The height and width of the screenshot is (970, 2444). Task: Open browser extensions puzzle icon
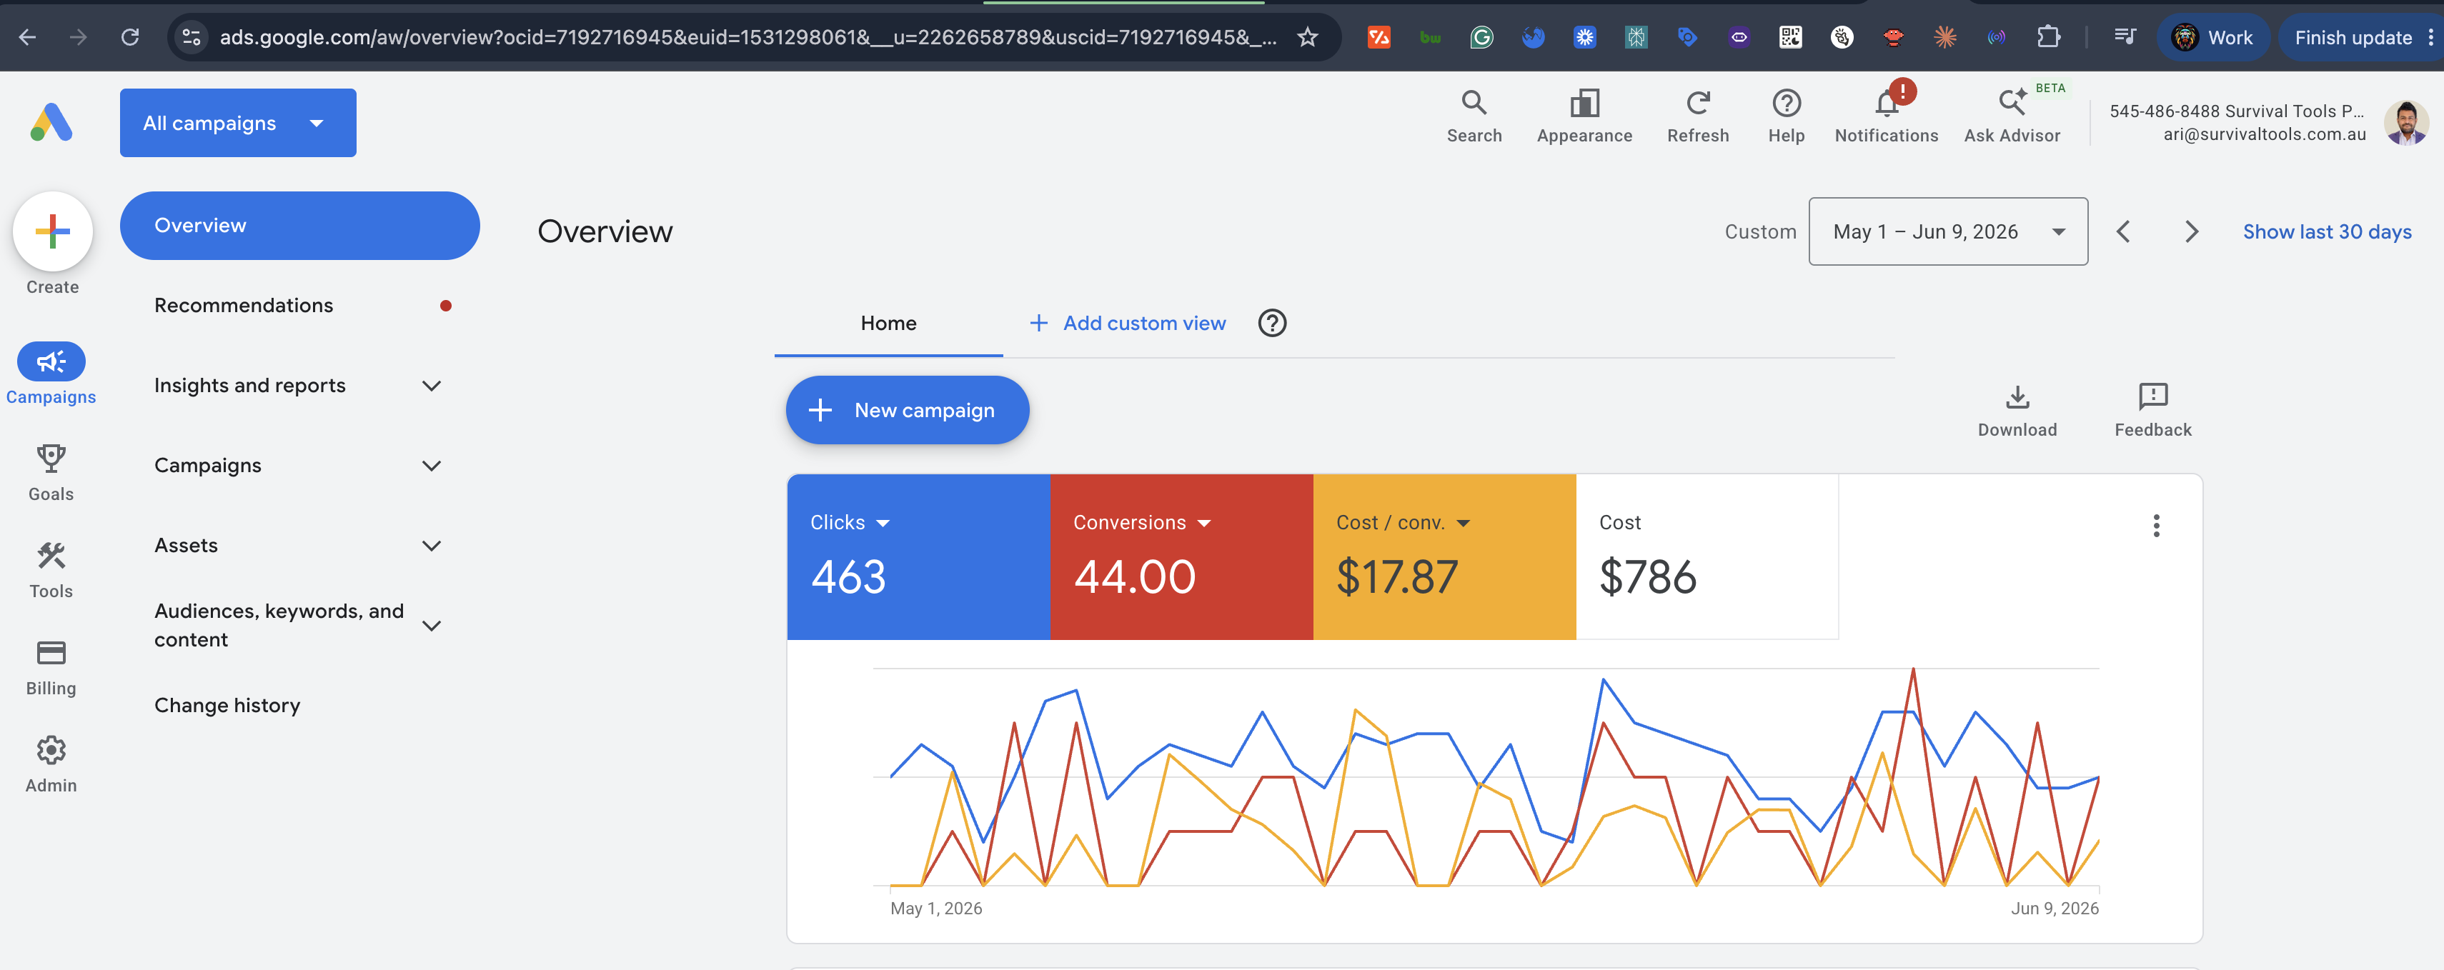click(2048, 37)
